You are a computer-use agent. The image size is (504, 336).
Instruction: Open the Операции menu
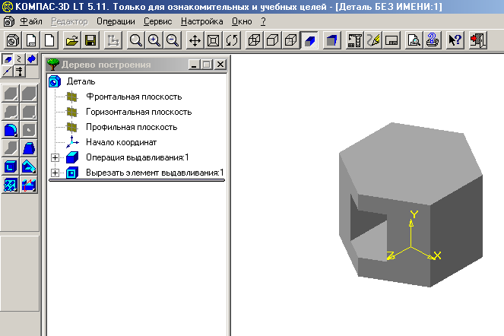116,21
